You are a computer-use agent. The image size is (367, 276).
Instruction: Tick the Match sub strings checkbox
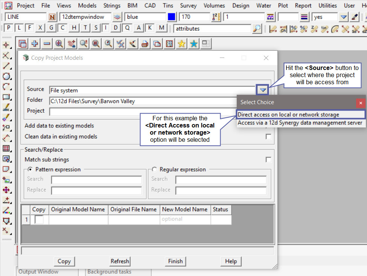pos(268,160)
